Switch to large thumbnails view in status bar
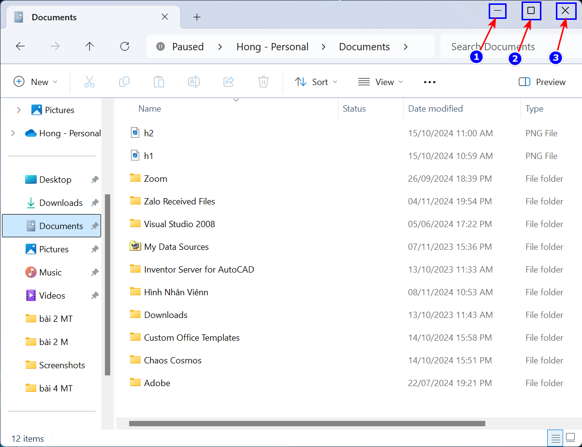Image resolution: width=582 pixels, height=447 pixels. coord(572,439)
